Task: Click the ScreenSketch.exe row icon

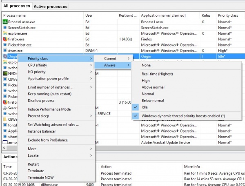Action: coord(5,27)
